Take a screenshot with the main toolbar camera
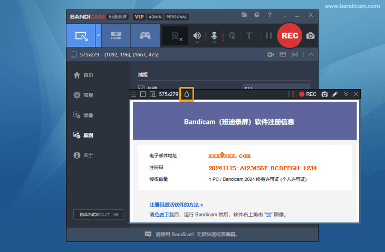Screen dimensions: 385x252 [310, 36]
